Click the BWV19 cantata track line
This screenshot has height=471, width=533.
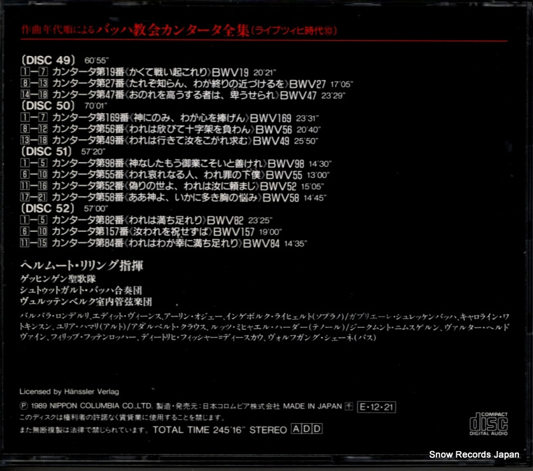tap(148, 72)
